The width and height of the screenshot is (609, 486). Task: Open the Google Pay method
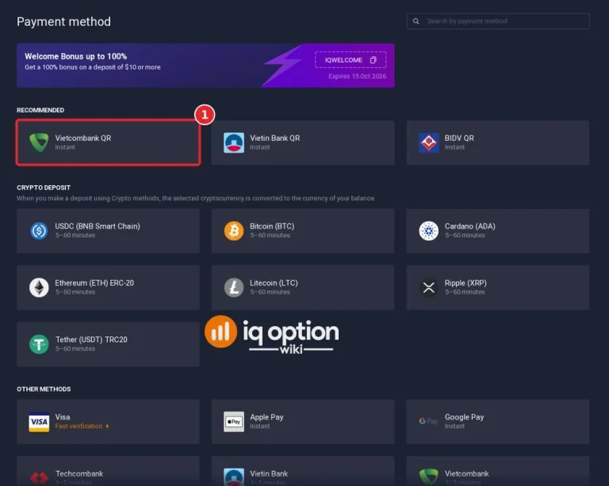pyautogui.click(x=498, y=422)
